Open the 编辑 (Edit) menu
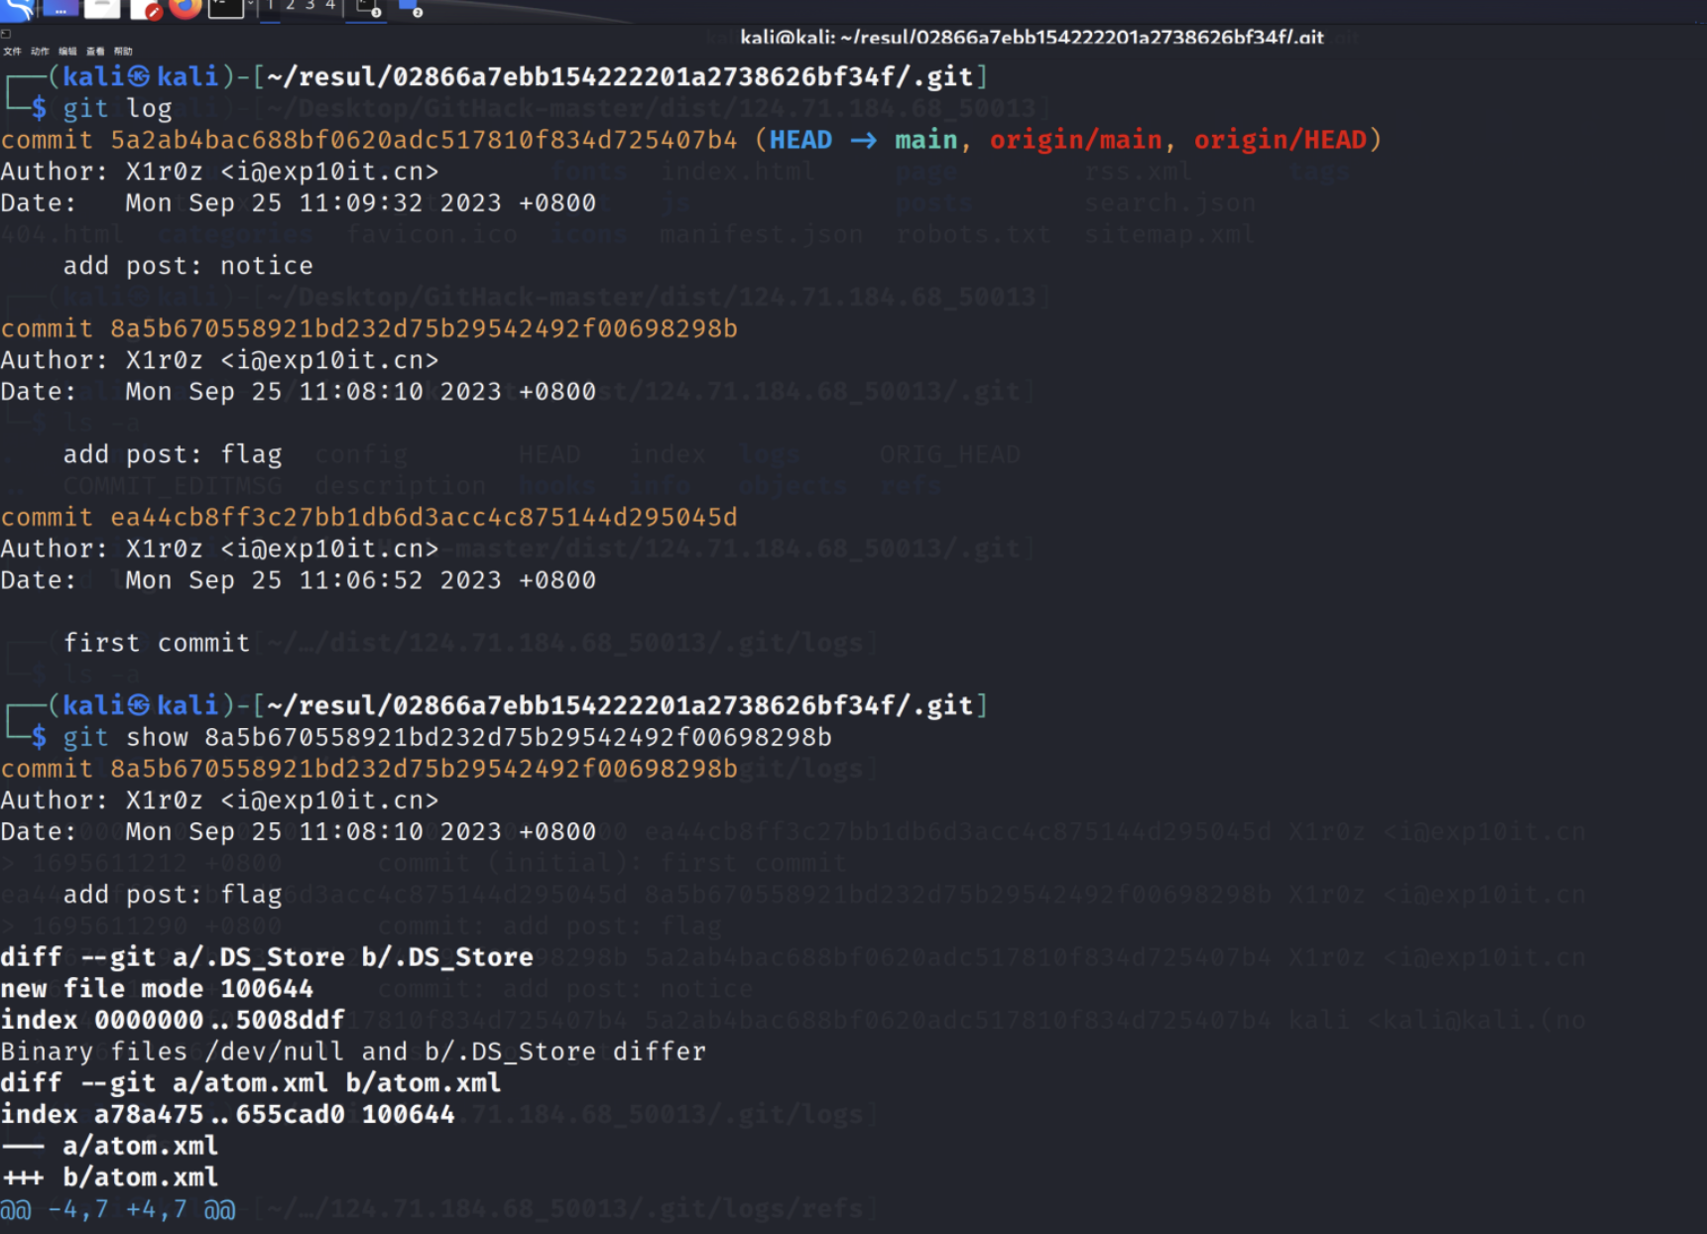Viewport: 1707px width, 1234px height. pos(67,52)
